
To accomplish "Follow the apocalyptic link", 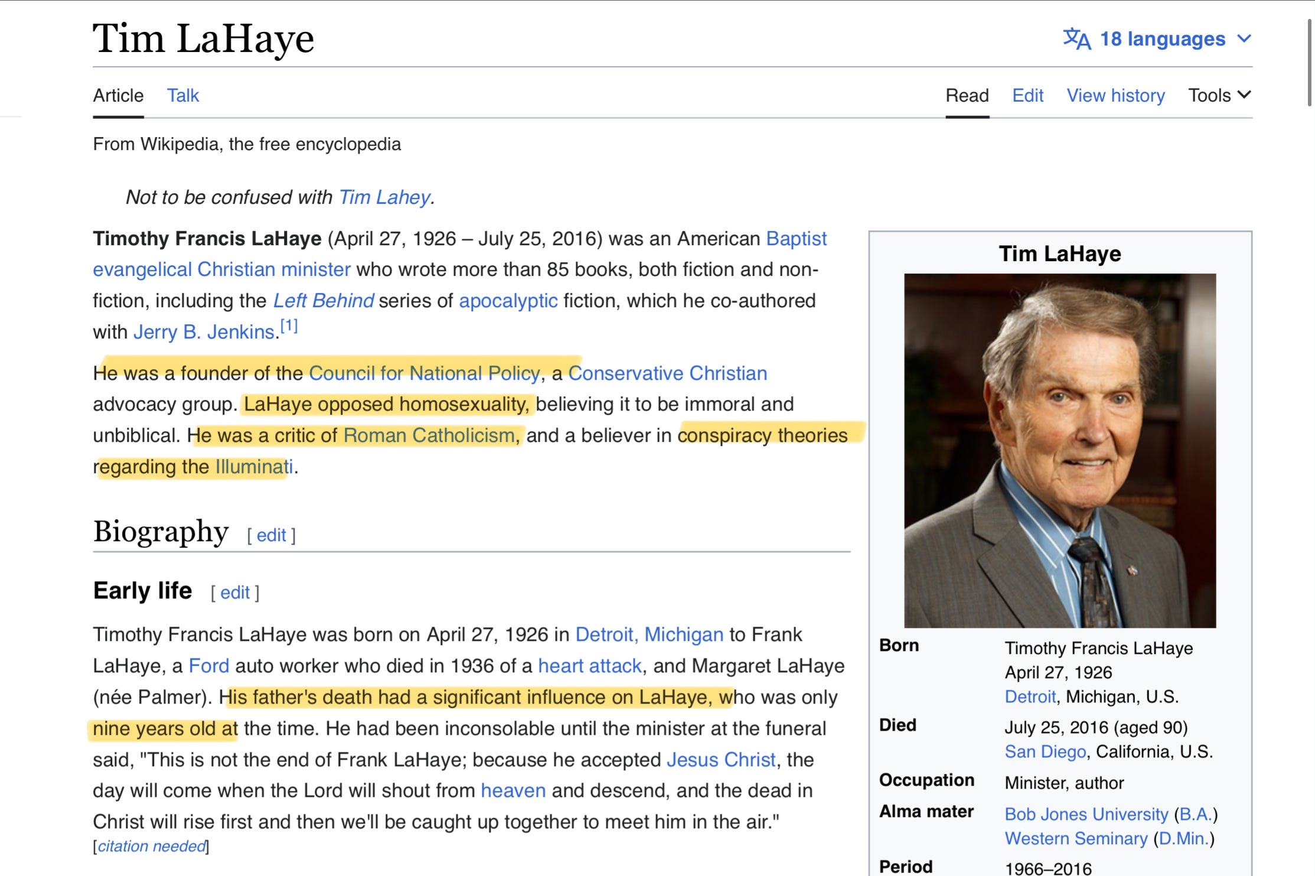I will pos(508,301).
